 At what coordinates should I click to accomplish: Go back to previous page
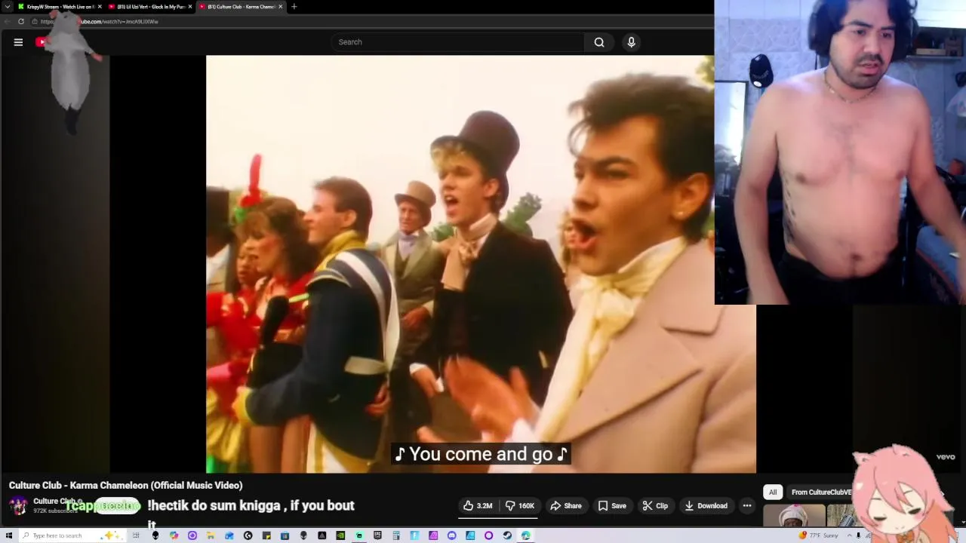coord(8,21)
